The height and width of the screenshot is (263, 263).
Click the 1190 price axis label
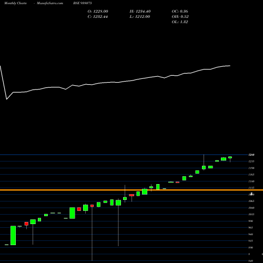click(251, 168)
